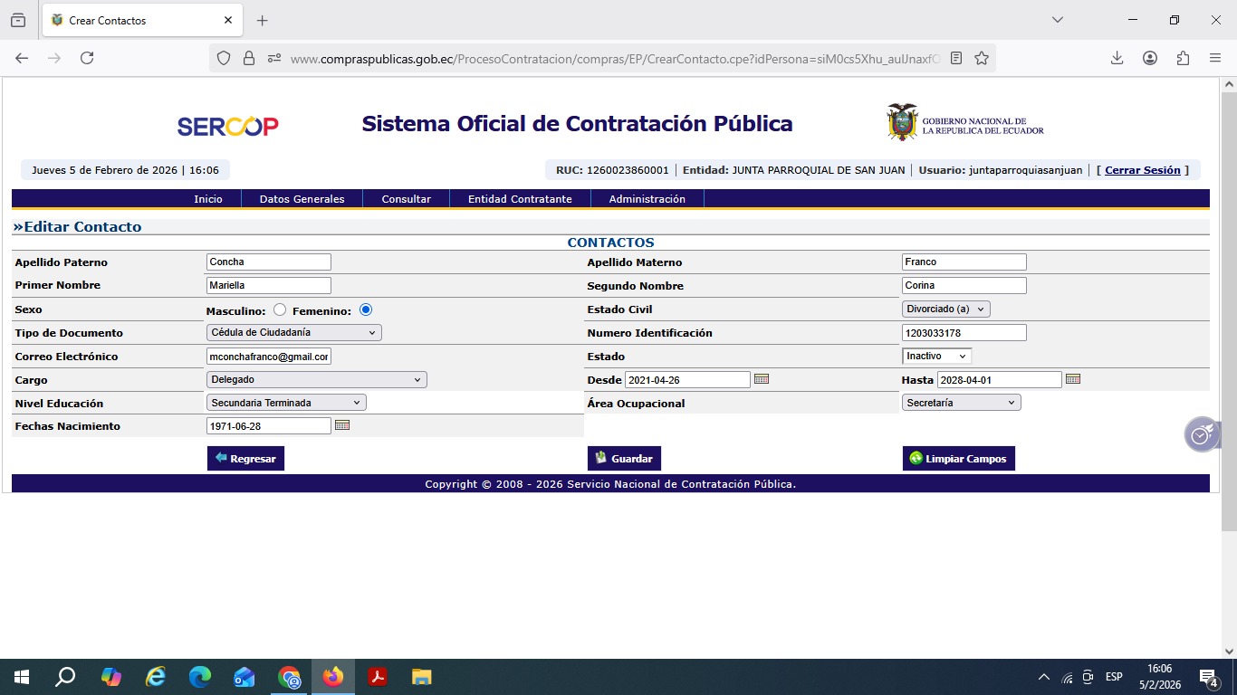Click the Cerrar Sesión link
This screenshot has width=1237, height=695.
[1142, 170]
